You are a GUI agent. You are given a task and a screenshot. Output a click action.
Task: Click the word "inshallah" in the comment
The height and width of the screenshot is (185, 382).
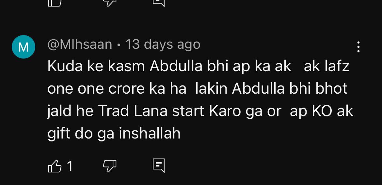150,133
